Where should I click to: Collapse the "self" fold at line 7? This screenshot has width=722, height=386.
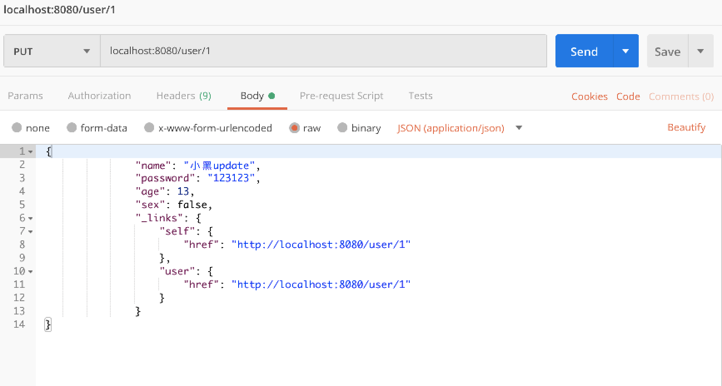[x=30, y=232]
